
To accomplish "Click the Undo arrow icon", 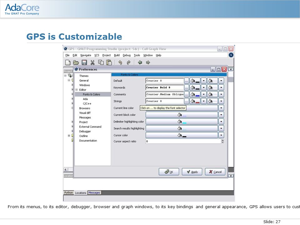I will click(x=120, y=62).
